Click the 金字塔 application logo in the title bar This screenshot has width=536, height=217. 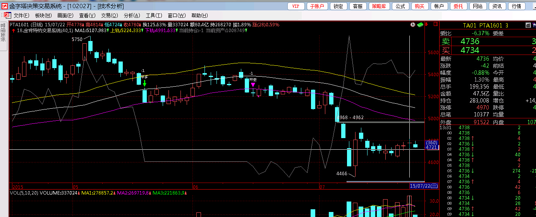click(4, 6)
